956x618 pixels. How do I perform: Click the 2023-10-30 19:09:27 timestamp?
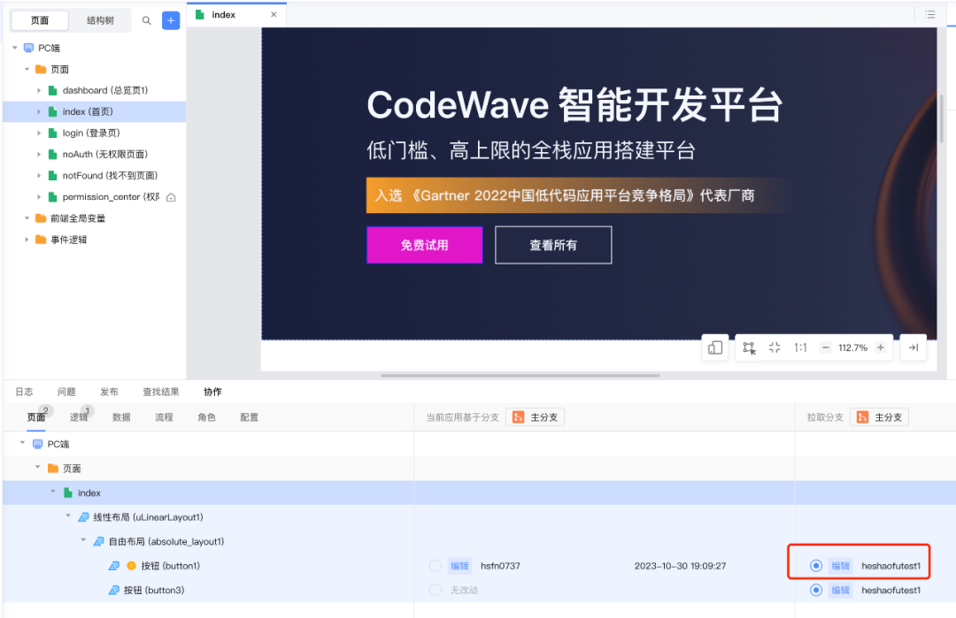pyautogui.click(x=680, y=566)
